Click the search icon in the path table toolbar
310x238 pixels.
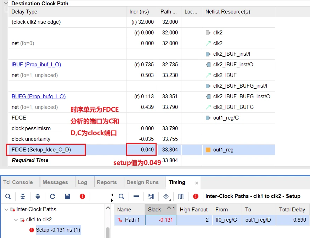coord(121,197)
